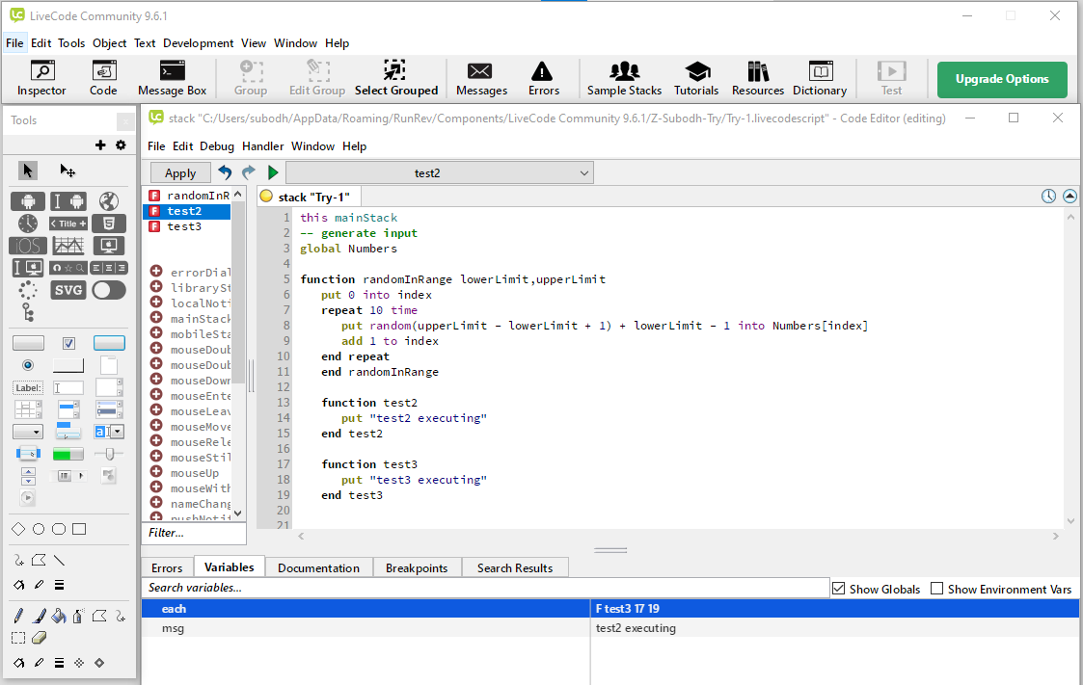This screenshot has width=1083, height=685.
Task: Open Sample Stacks from the toolbar
Action: click(624, 78)
